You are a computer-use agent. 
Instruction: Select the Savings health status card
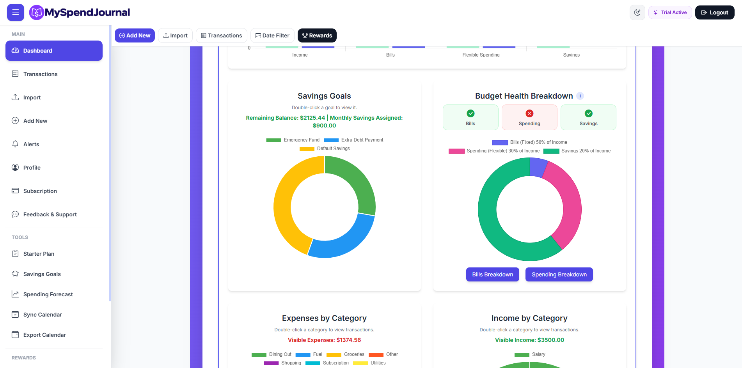pos(588,117)
